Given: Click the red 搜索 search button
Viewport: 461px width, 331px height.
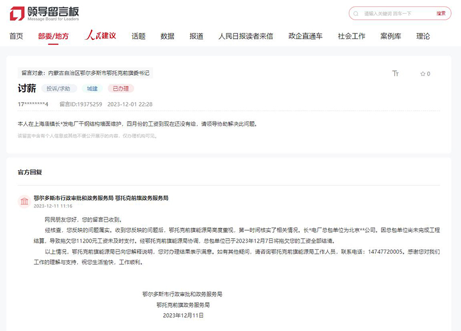Looking at the screenshot, I should [441, 13].
